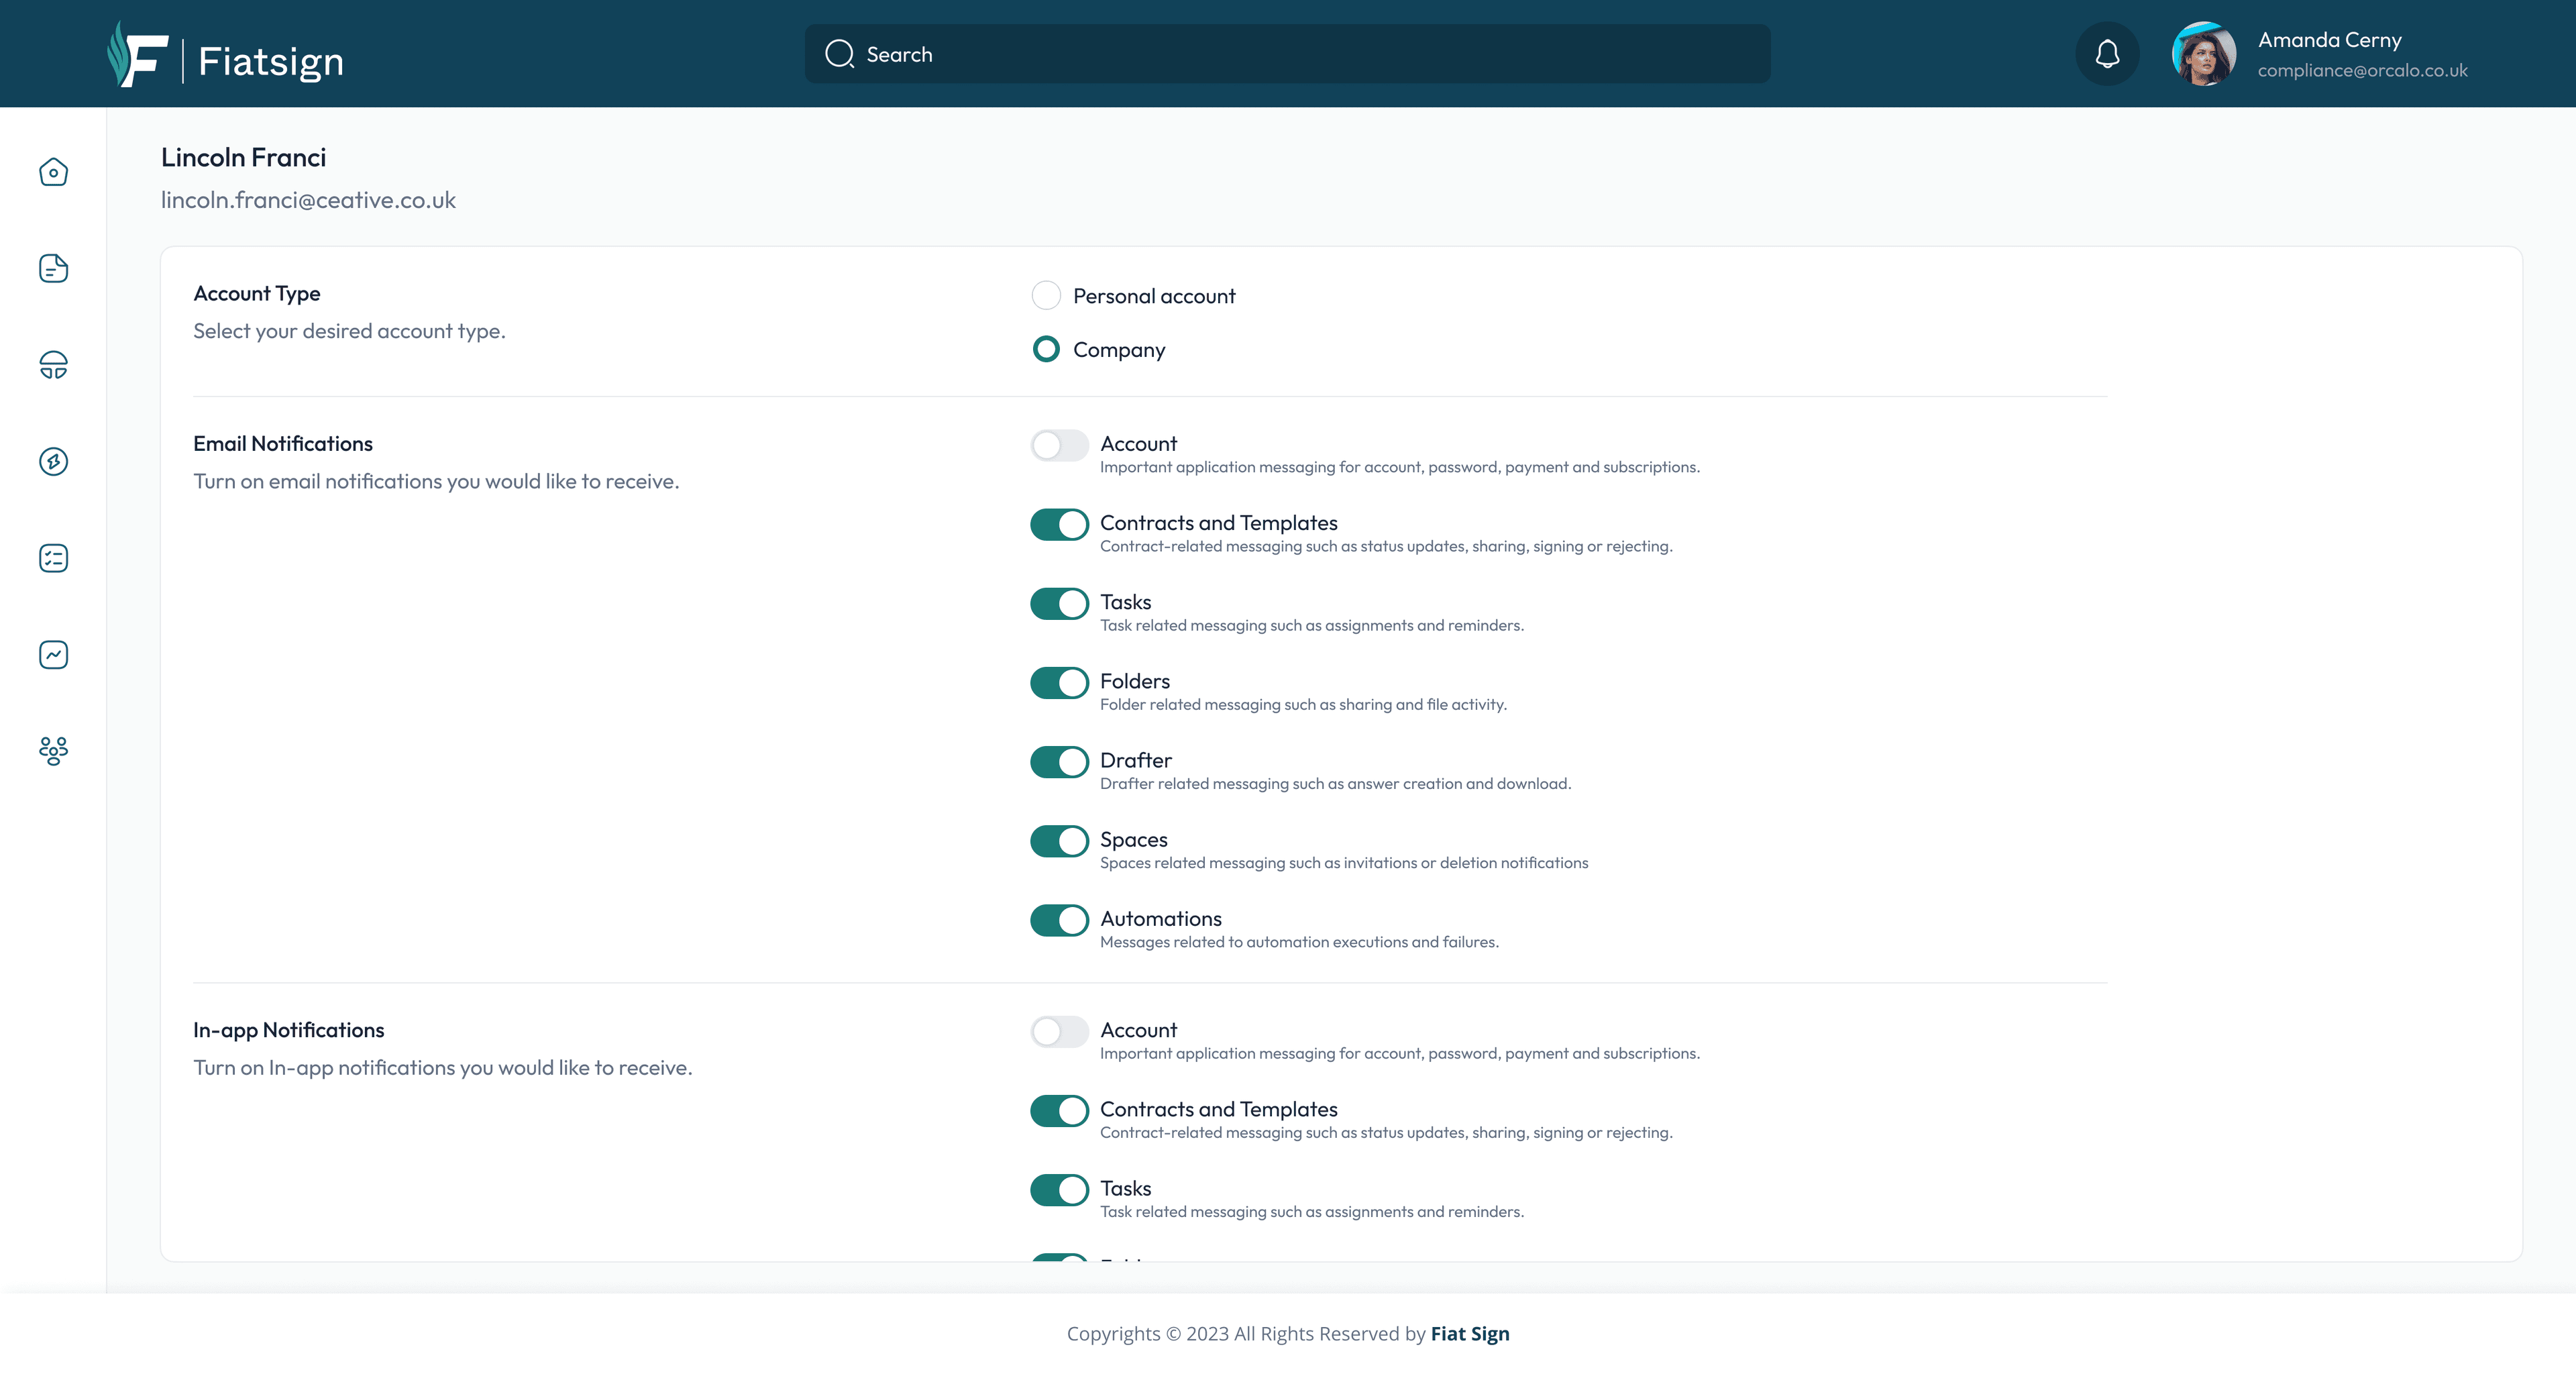Click the search magnifier icon
This screenshot has height=1374, width=2576.
click(x=839, y=54)
